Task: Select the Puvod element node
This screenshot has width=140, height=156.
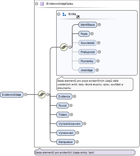Action: pyautogui.click(x=62, y=106)
